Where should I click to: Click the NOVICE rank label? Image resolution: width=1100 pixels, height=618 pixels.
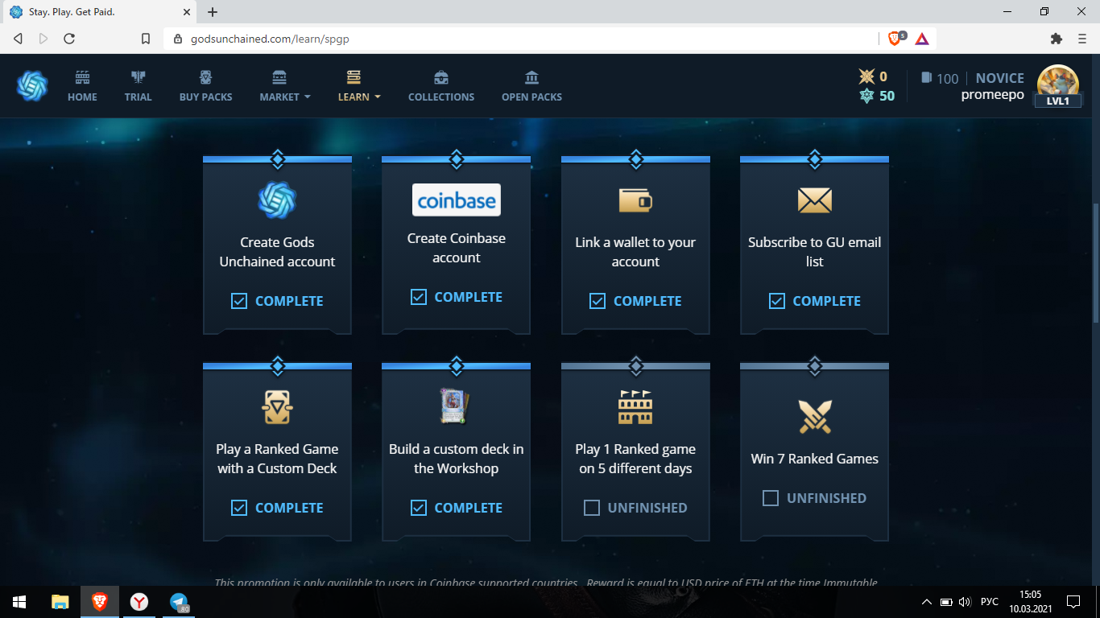pos(1000,78)
